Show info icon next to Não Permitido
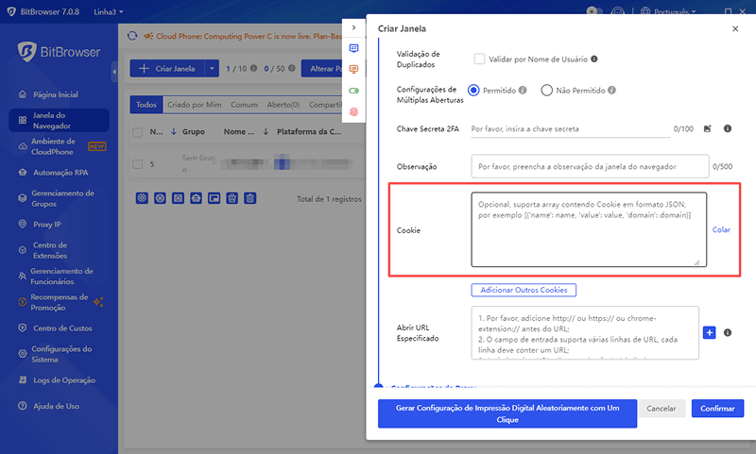The height and width of the screenshot is (454, 756). point(611,90)
